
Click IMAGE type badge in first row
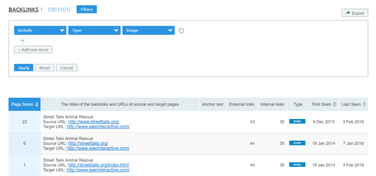point(297,122)
